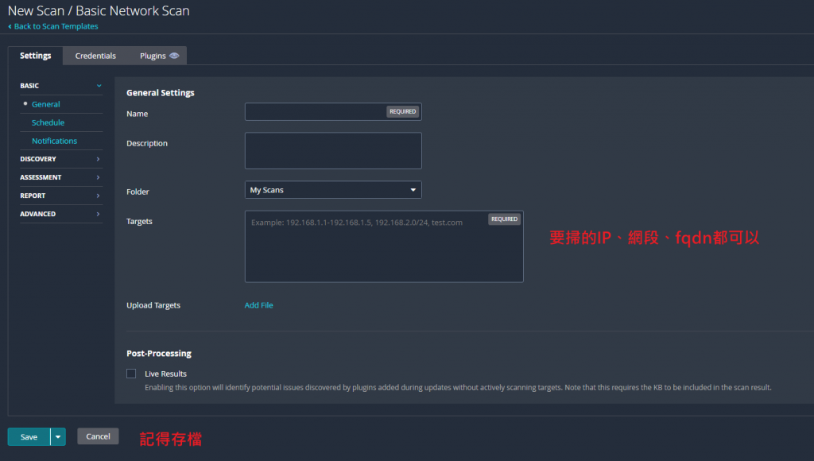Save the scan configuration
The image size is (814, 461).
(x=29, y=436)
